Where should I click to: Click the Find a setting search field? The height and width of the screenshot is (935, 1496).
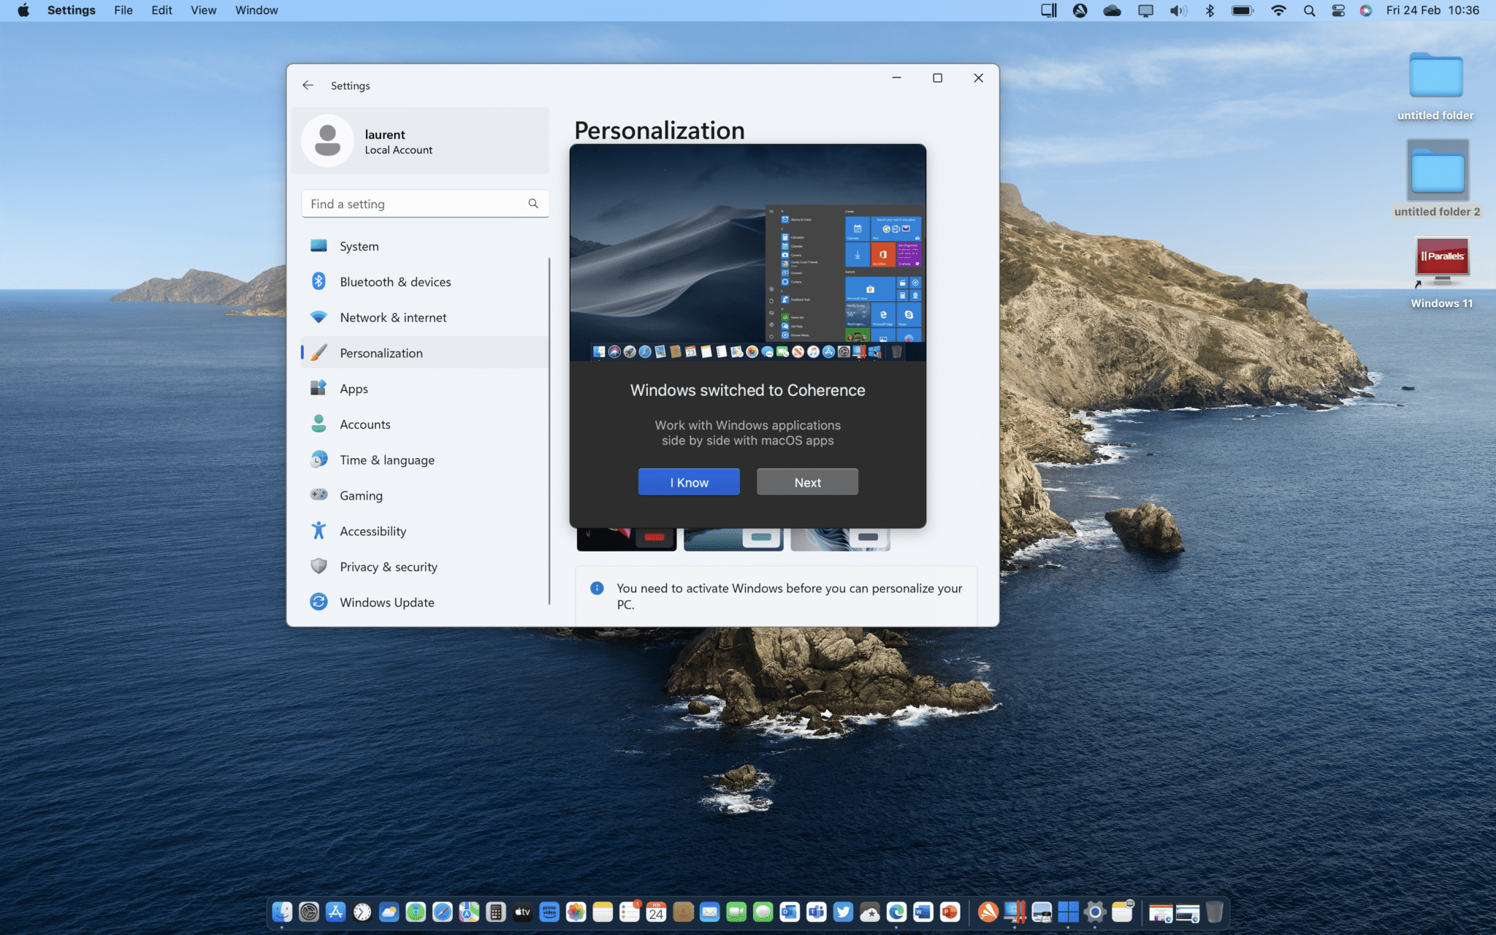tap(425, 204)
